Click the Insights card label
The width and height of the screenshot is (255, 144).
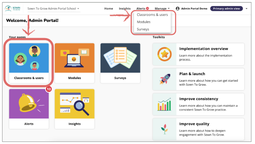[74, 124]
